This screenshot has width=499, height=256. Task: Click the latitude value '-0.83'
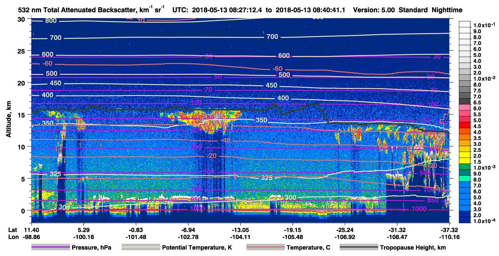point(136,230)
